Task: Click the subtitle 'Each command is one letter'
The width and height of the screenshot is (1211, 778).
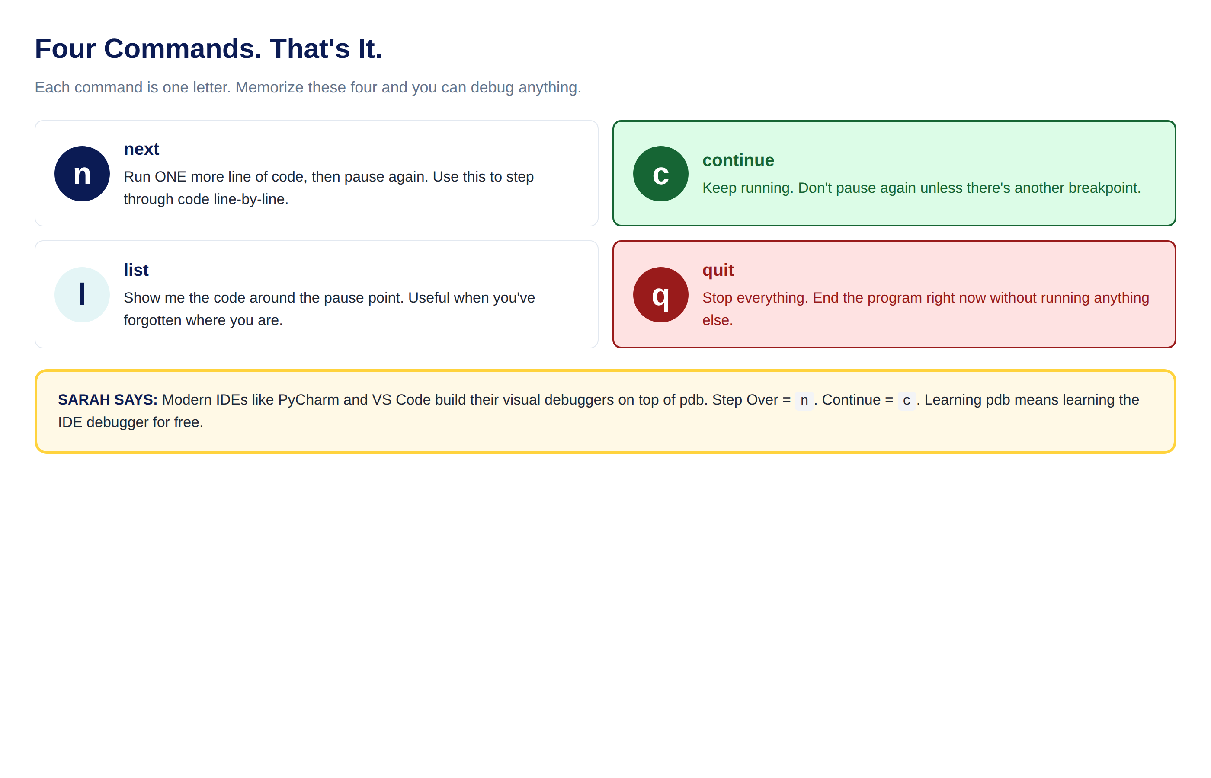Action: [x=308, y=87]
